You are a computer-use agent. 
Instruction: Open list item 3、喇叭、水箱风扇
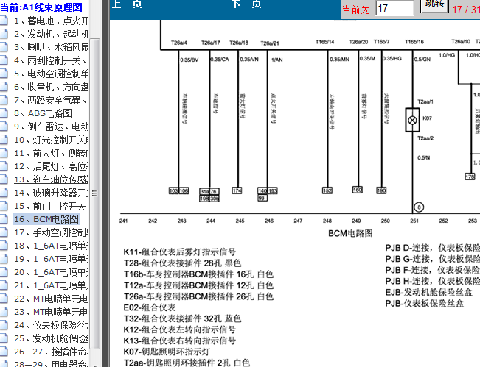click(x=51, y=47)
